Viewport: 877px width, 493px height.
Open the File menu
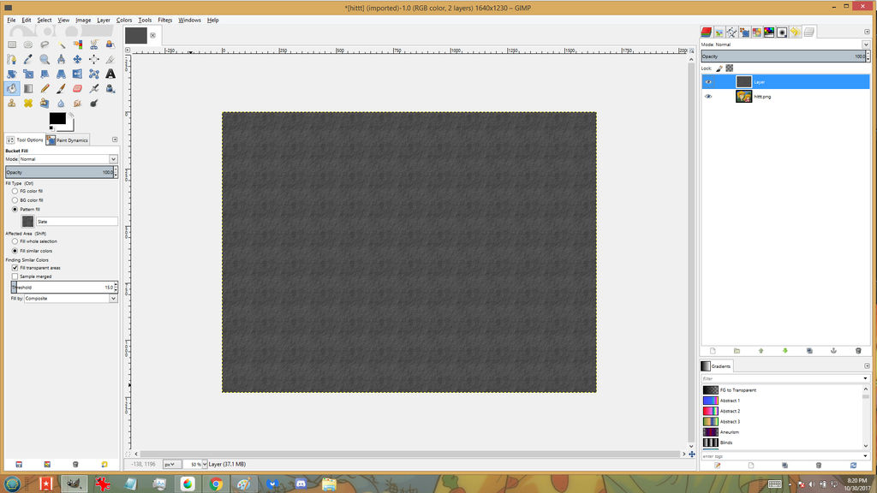pos(11,21)
